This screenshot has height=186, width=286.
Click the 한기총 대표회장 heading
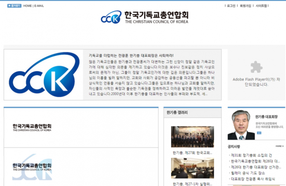(266, 117)
